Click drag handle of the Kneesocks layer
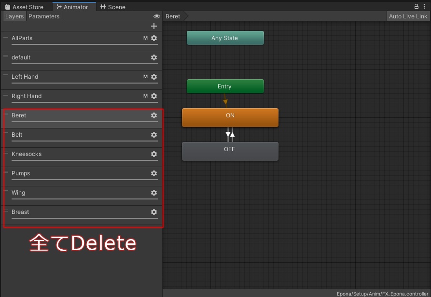This screenshot has width=431, height=297. pyautogui.click(x=6, y=153)
